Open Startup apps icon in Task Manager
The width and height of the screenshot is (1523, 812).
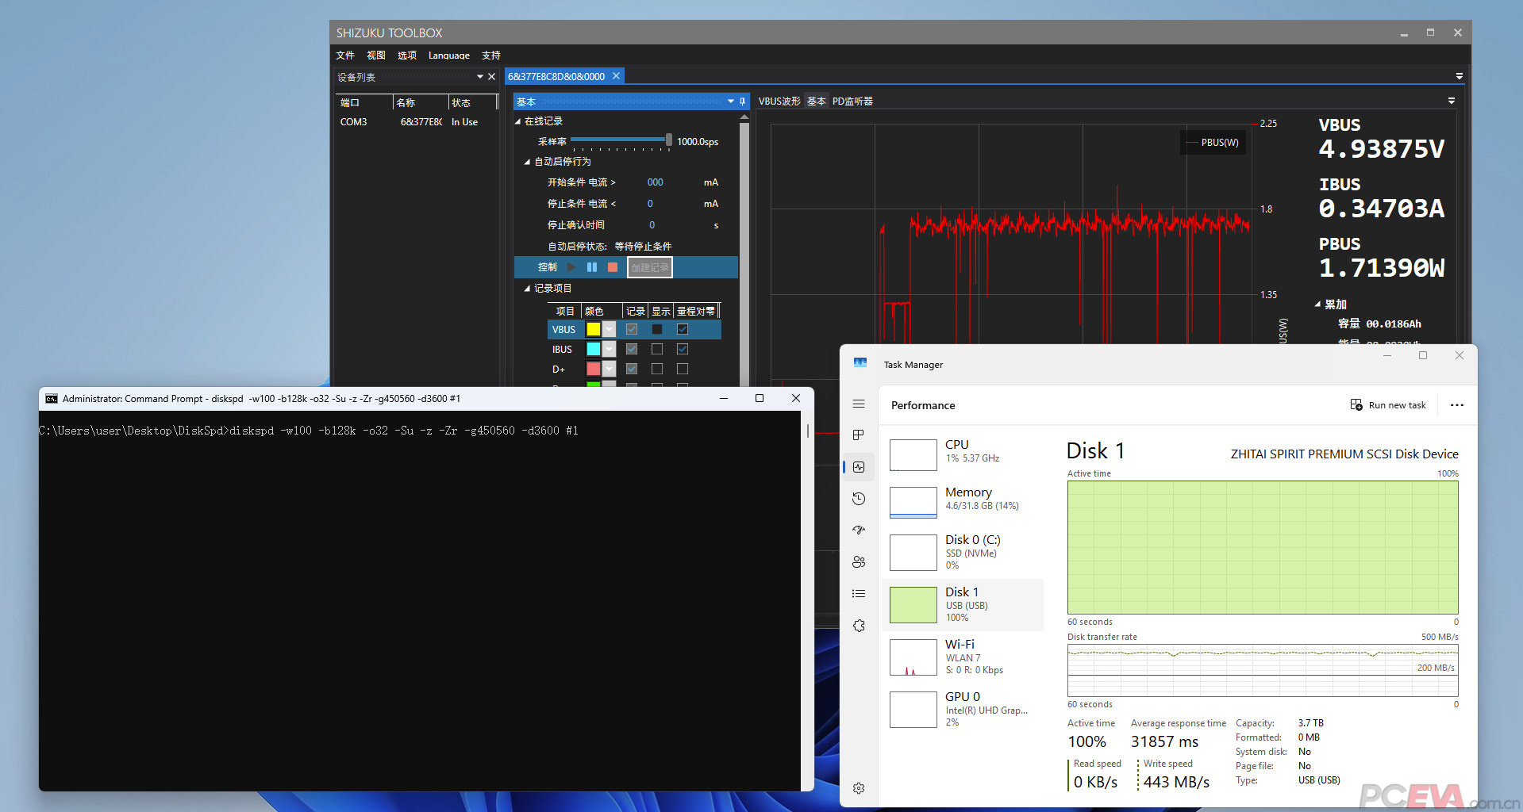pos(859,530)
